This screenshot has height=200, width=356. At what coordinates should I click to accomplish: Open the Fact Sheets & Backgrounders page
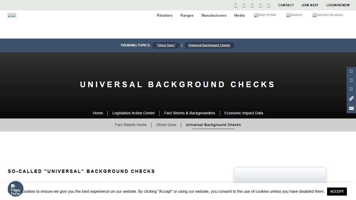(x=189, y=113)
